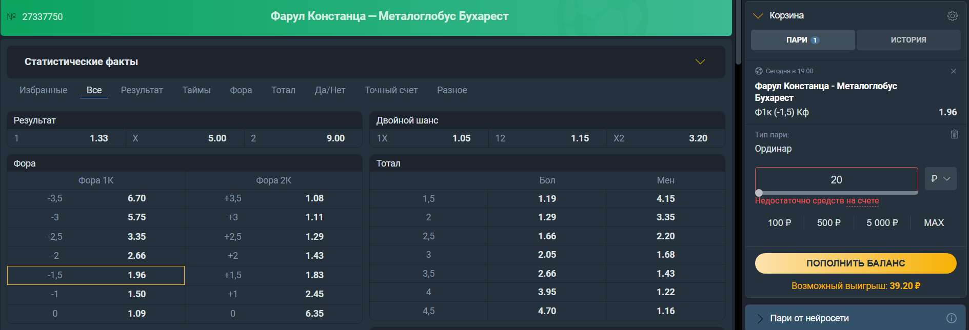
Task: Open bet slip settings gear
Action: click(x=952, y=16)
